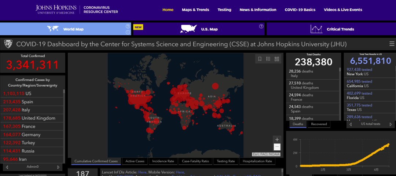Switch map to Testing Rate tab
The width and height of the screenshot is (396, 176).
click(x=226, y=161)
